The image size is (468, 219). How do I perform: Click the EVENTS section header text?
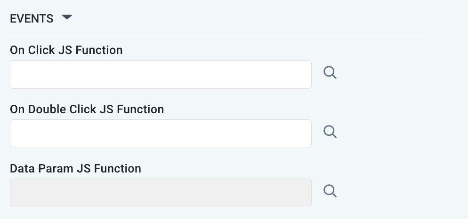pyautogui.click(x=32, y=18)
